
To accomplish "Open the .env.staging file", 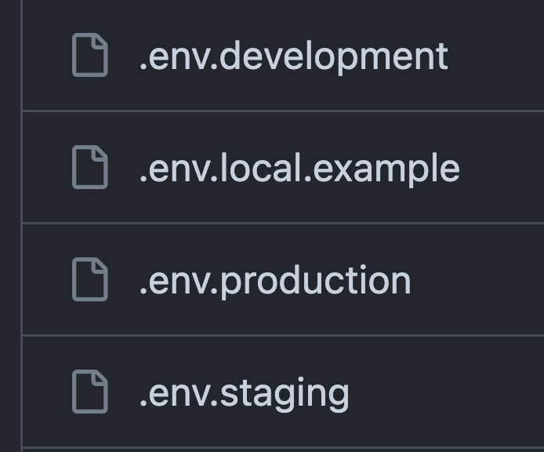I will point(245,393).
